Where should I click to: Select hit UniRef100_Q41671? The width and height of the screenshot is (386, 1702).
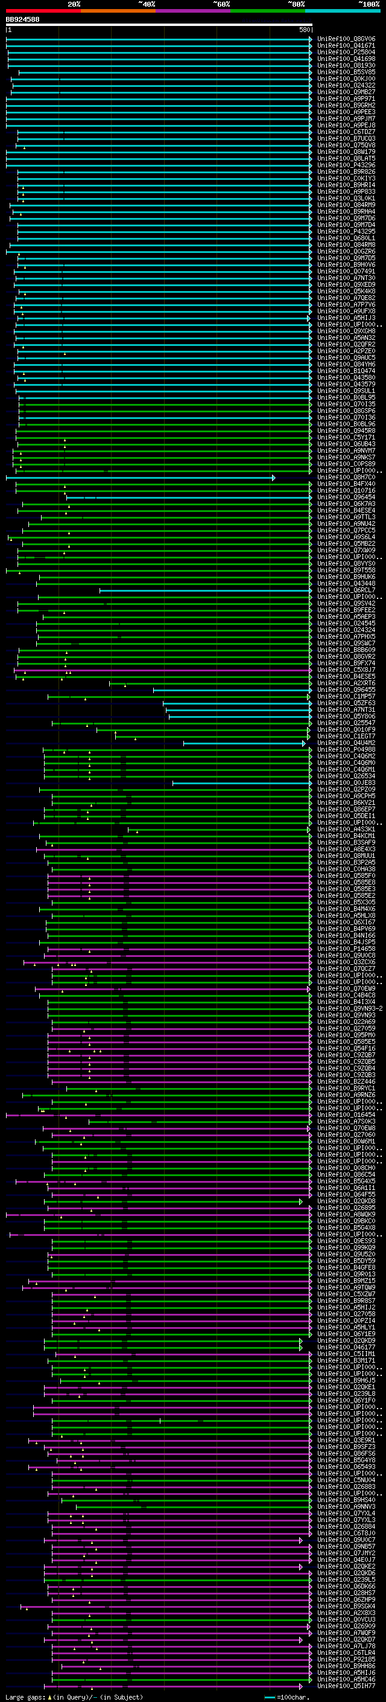pyautogui.click(x=346, y=46)
